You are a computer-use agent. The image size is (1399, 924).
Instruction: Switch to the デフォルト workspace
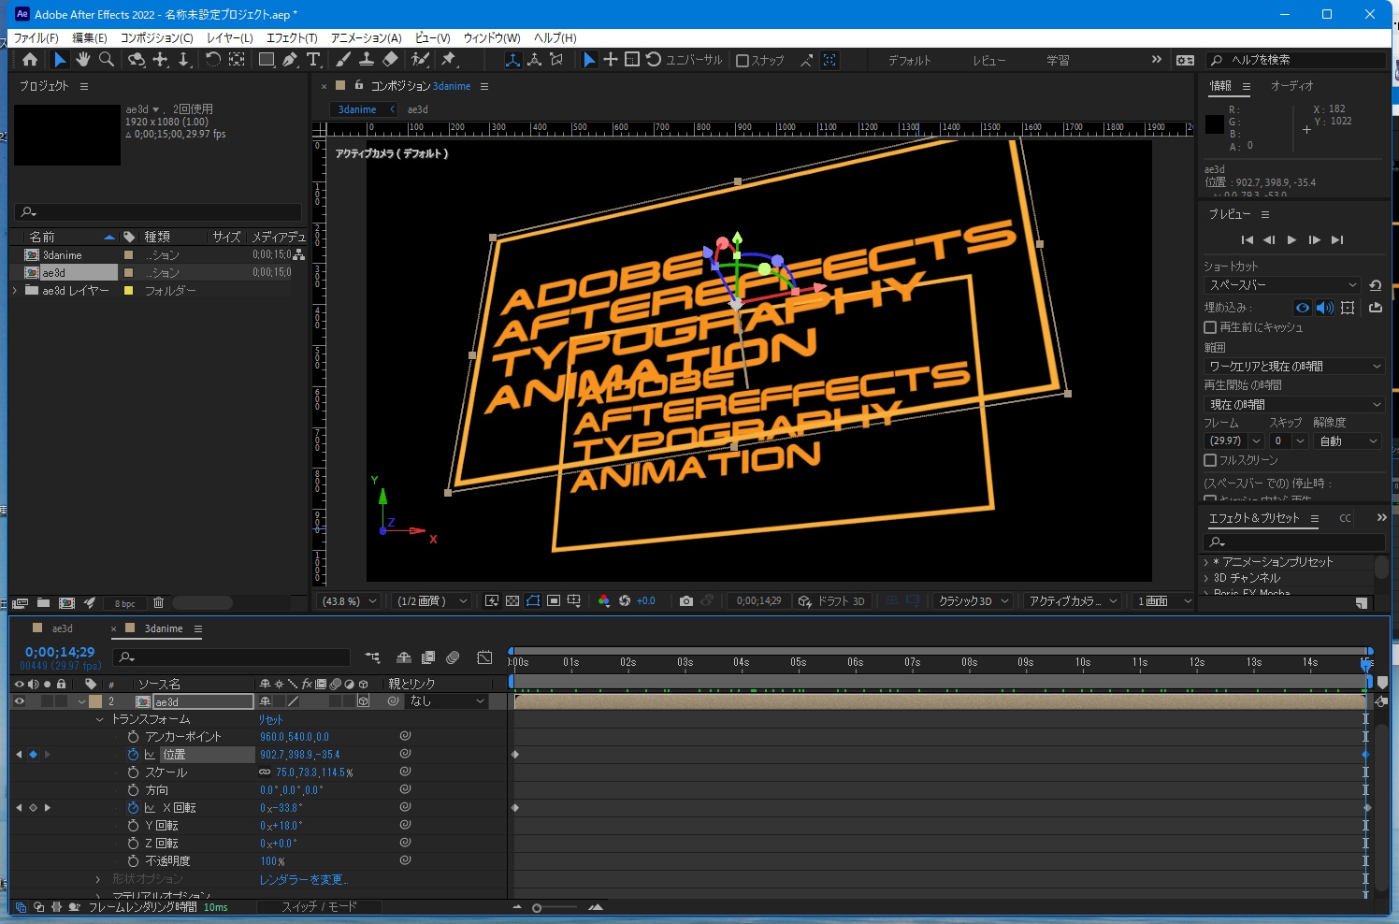tap(910, 61)
